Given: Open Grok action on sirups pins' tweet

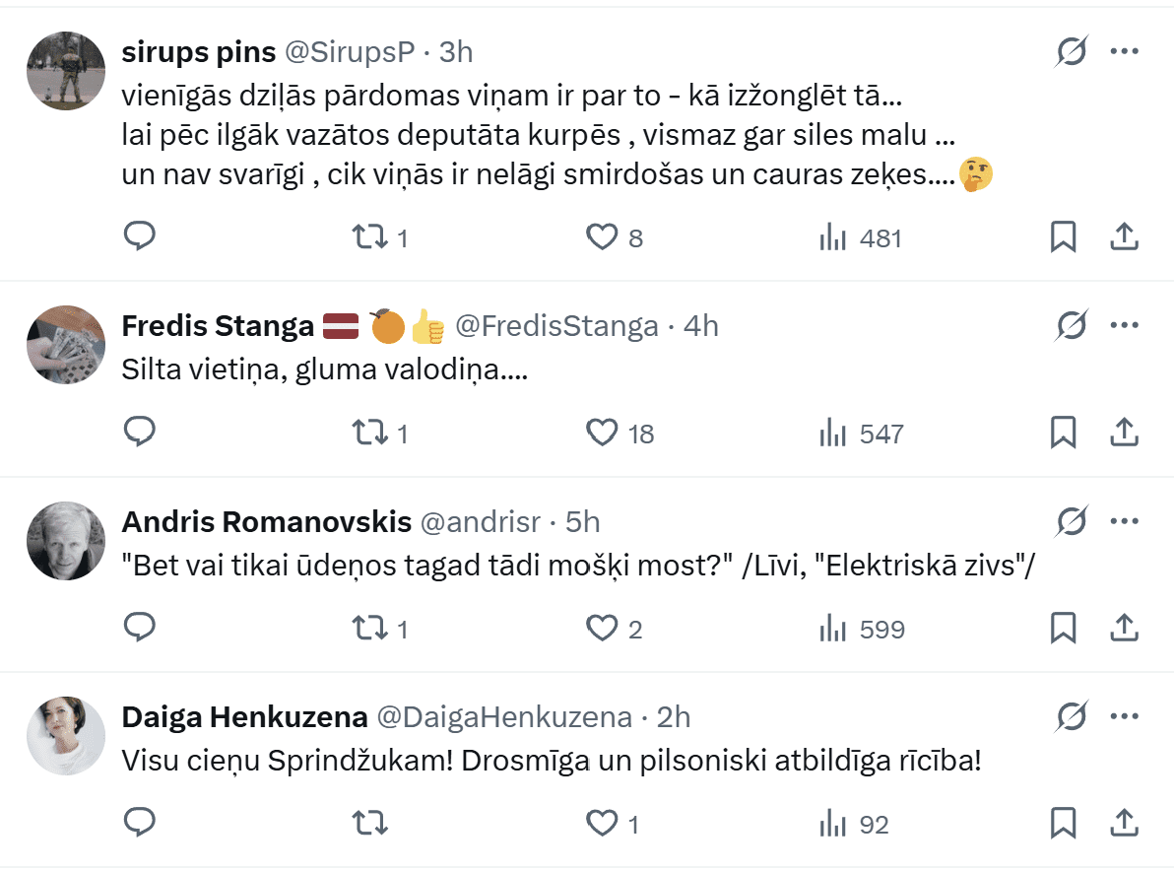Looking at the screenshot, I should pyautogui.click(x=1071, y=51).
